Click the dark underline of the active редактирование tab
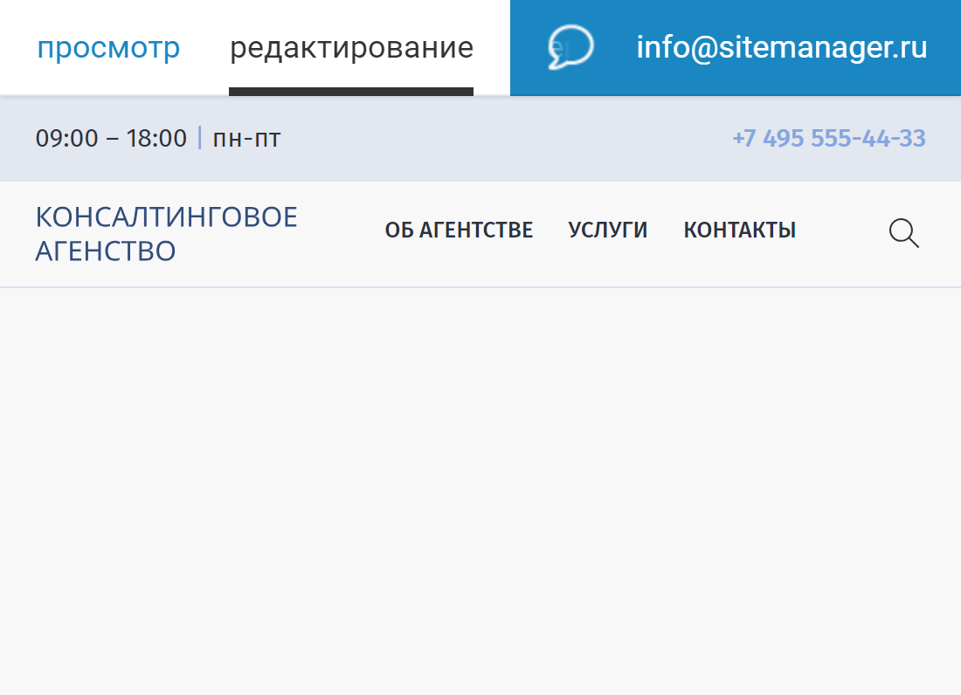This screenshot has height=695, width=961. [350, 89]
